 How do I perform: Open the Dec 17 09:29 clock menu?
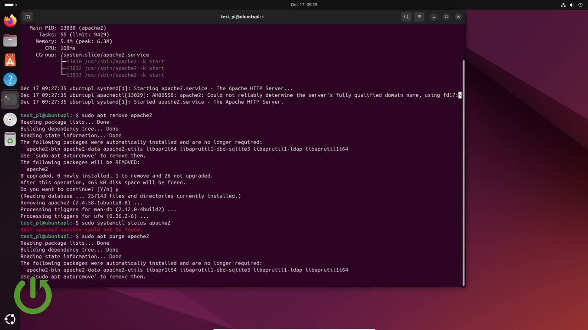(x=304, y=5)
